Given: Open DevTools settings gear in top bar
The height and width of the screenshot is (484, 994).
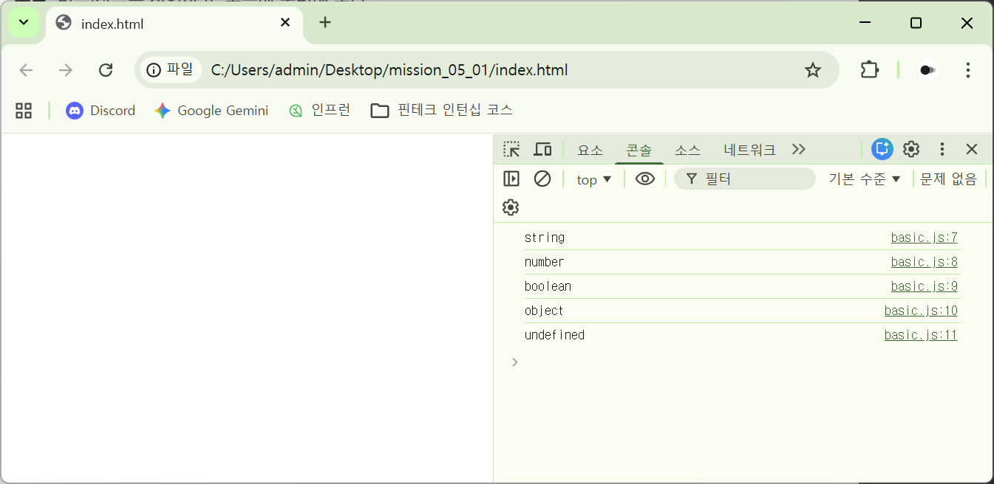Looking at the screenshot, I should (911, 149).
